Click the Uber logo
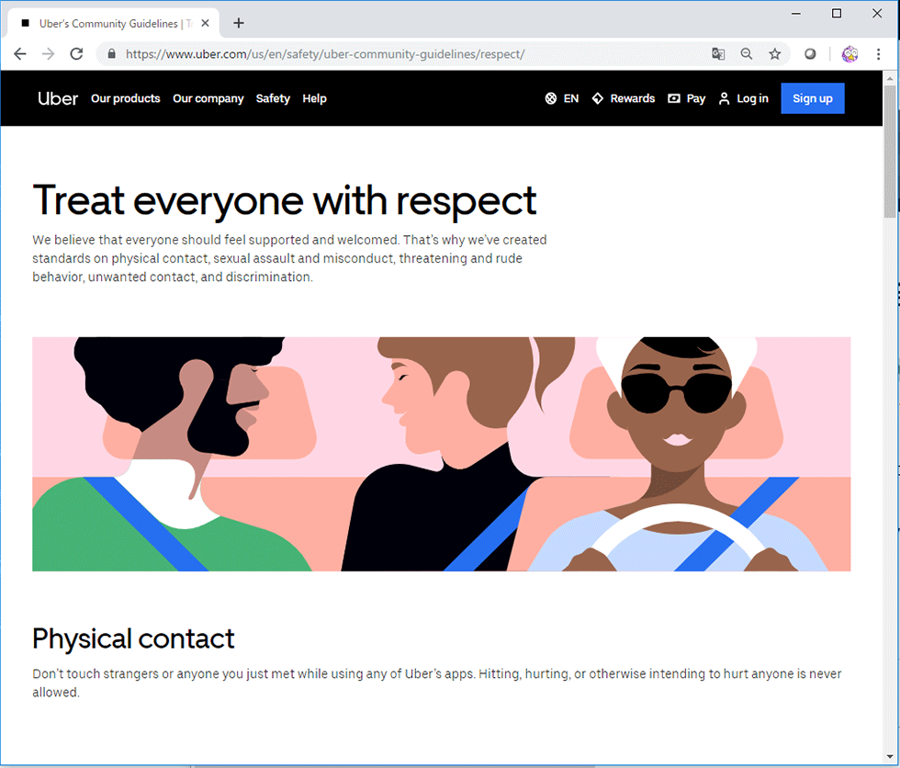The width and height of the screenshot is (900, 768). [58, 98]
